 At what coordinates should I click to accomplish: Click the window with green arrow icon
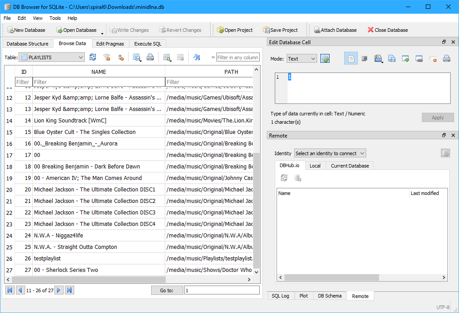(406, 59)
